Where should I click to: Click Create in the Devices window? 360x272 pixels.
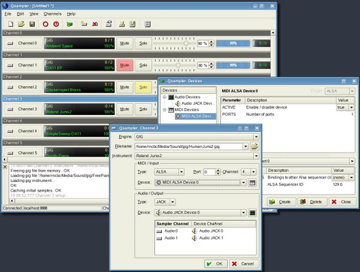tap(281, 202)
